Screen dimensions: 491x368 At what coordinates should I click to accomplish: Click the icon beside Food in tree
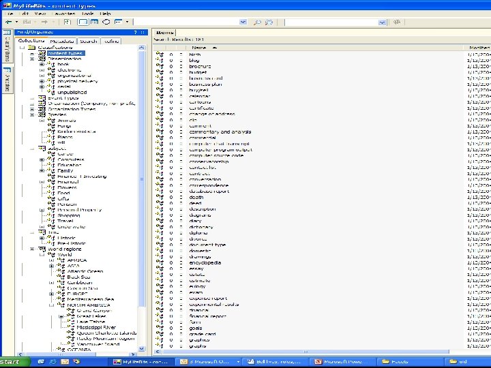tap(52, 193)
